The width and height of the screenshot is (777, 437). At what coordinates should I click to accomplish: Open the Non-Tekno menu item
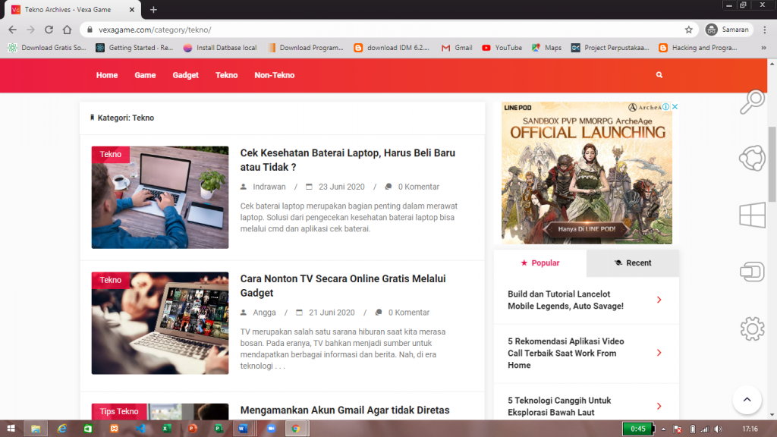click(275, 74)
